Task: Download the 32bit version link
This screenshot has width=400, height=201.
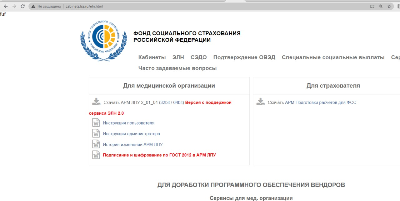Action: click(165, 103)
